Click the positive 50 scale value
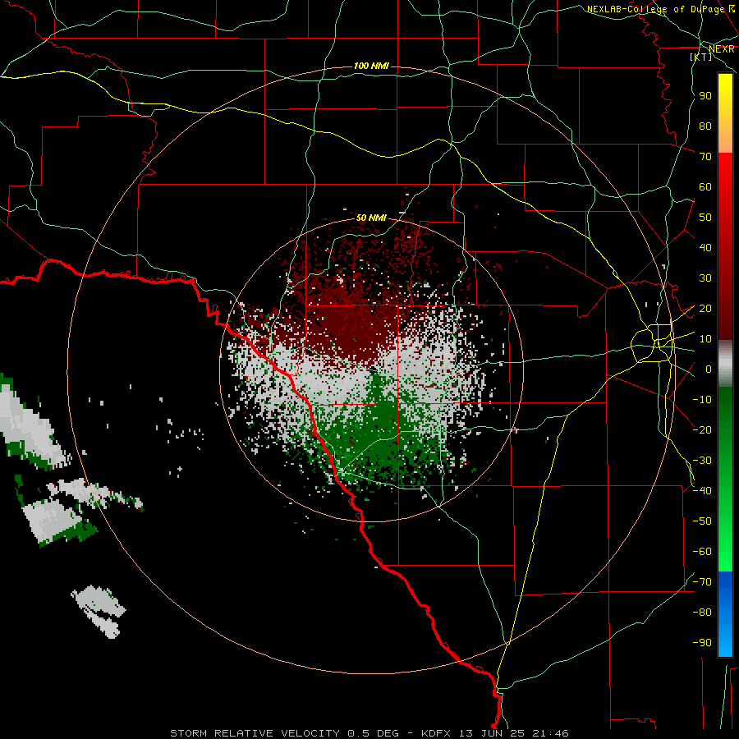 coord(705,218)
